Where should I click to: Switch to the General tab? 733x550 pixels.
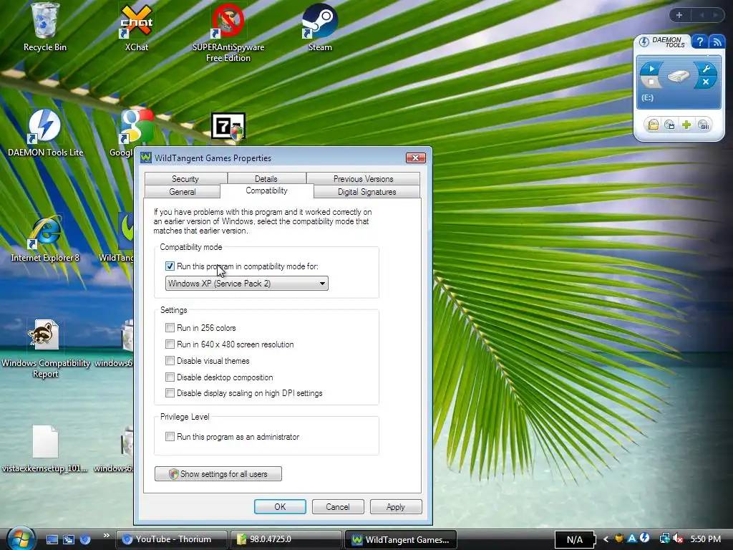183,192
